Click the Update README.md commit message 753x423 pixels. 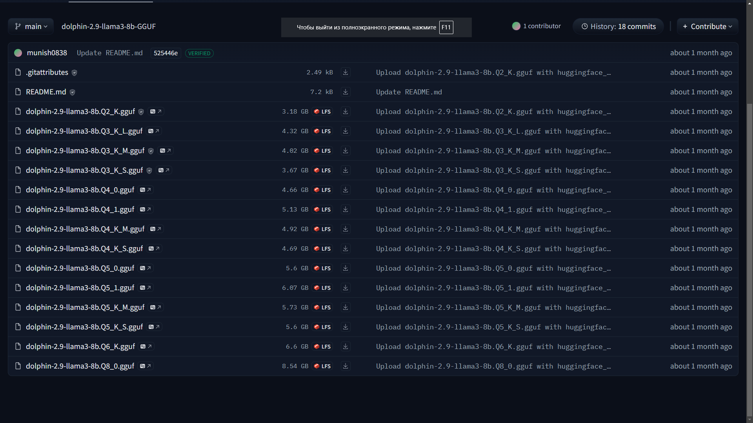click(110, 53)
